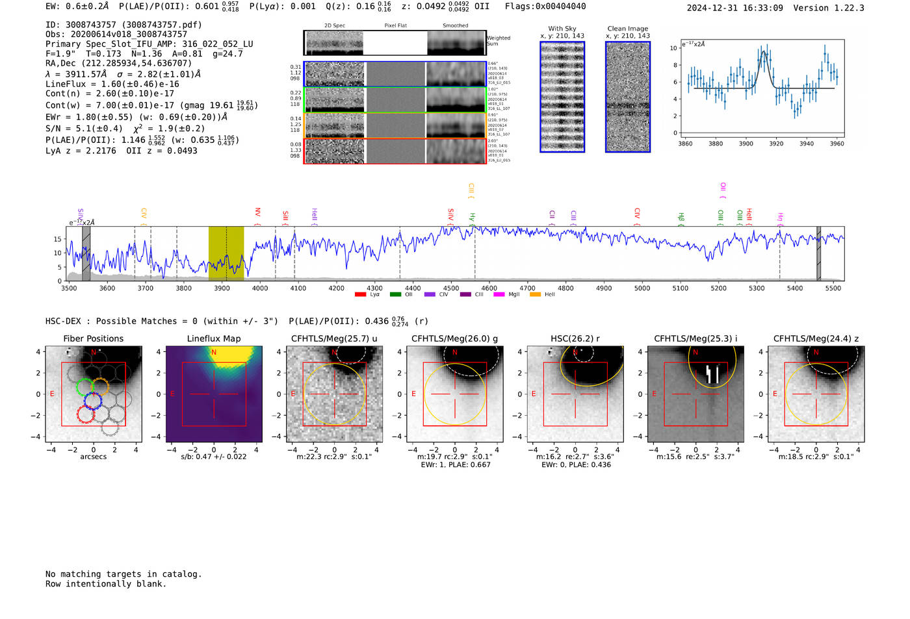The width and height of the screenshot is (910, 619).
Task: Select the CII line marker above the spectrum
Action: (552, 218)
